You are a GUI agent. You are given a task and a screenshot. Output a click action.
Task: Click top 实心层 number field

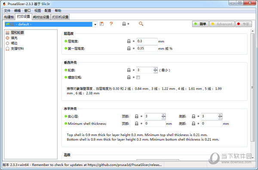pos(153,116)
